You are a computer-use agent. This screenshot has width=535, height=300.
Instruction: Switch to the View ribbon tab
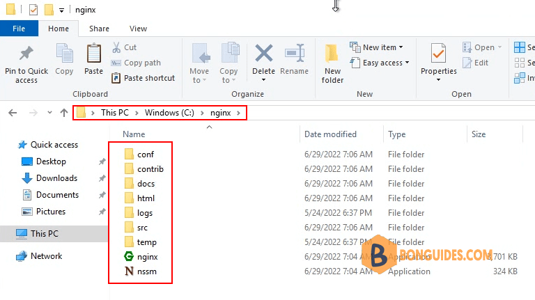tap(138, 29)
